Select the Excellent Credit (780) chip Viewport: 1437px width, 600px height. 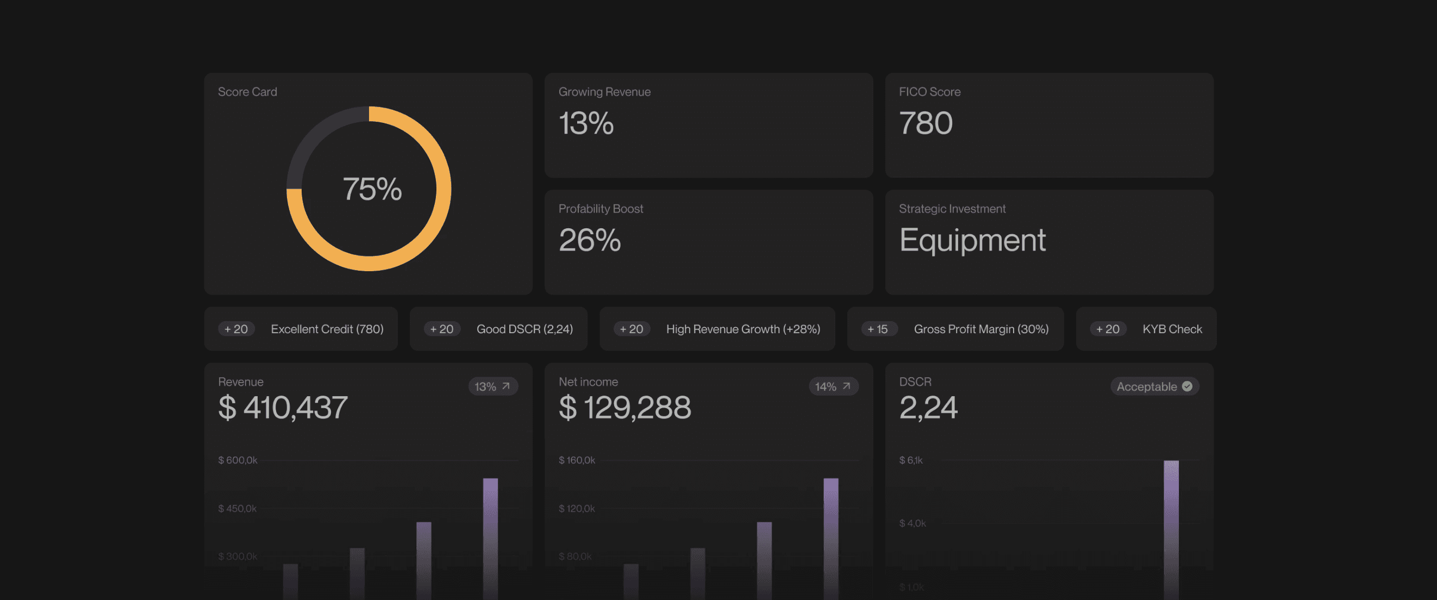tap(327, 329)
